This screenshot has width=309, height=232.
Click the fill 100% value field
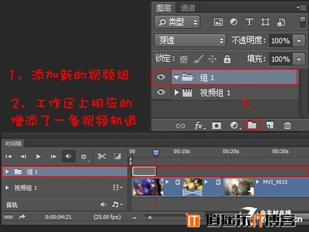281,59
